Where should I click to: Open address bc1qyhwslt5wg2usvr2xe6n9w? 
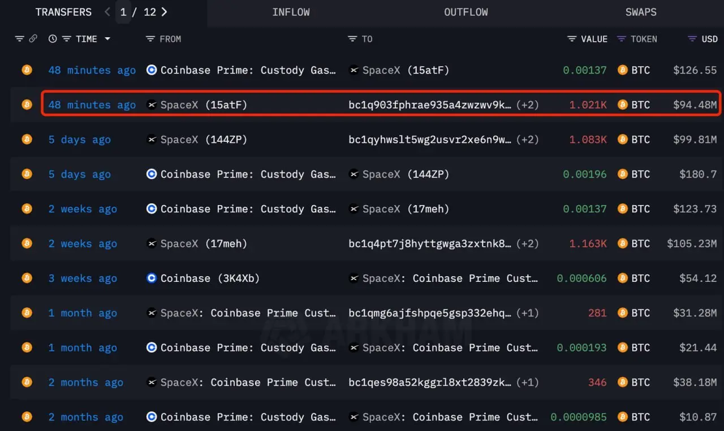(430, 140)
